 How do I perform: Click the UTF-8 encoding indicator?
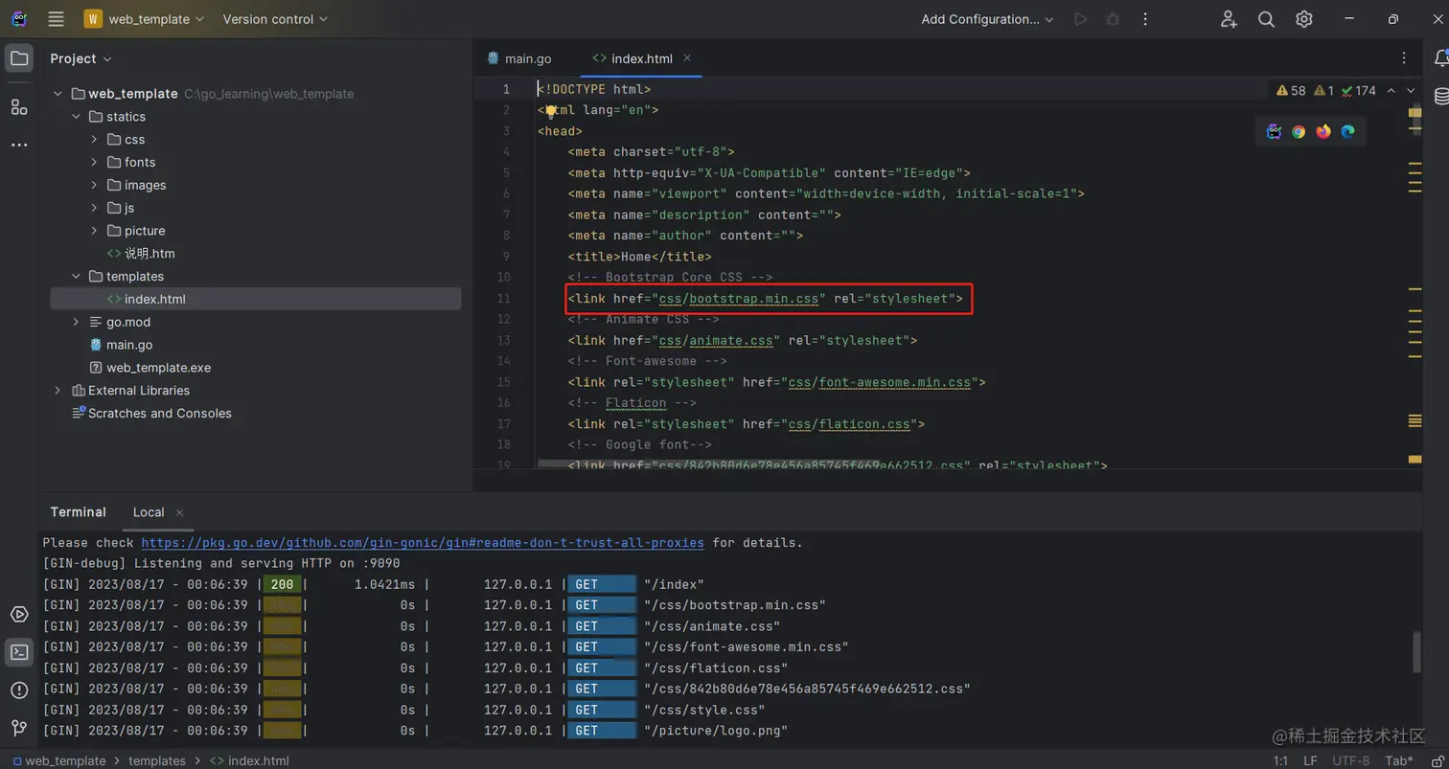(x=1351, y=761)
